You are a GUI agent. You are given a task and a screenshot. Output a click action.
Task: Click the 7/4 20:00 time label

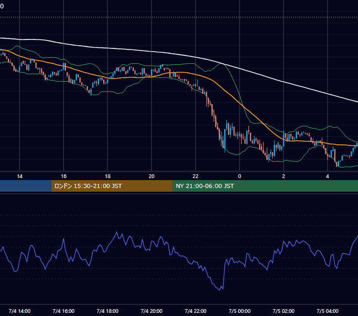152,311
